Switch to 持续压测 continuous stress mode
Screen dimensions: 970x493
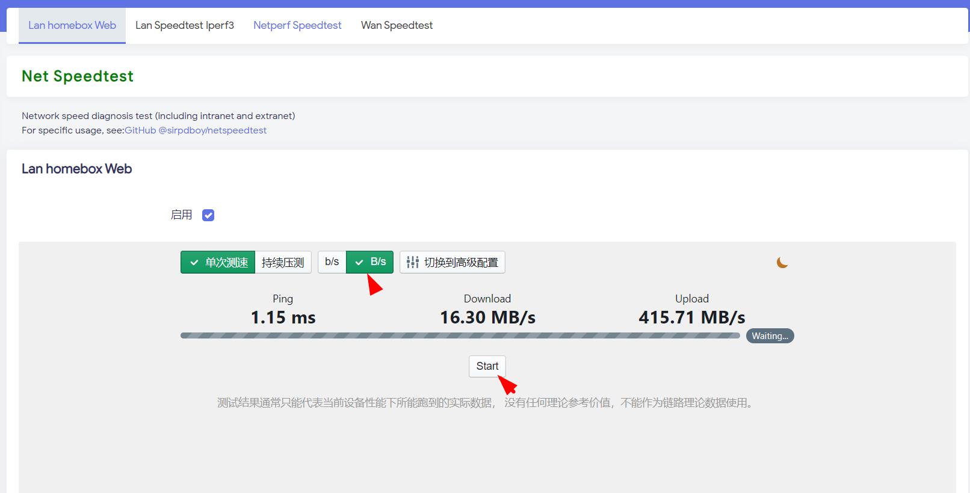pos(283,262)
